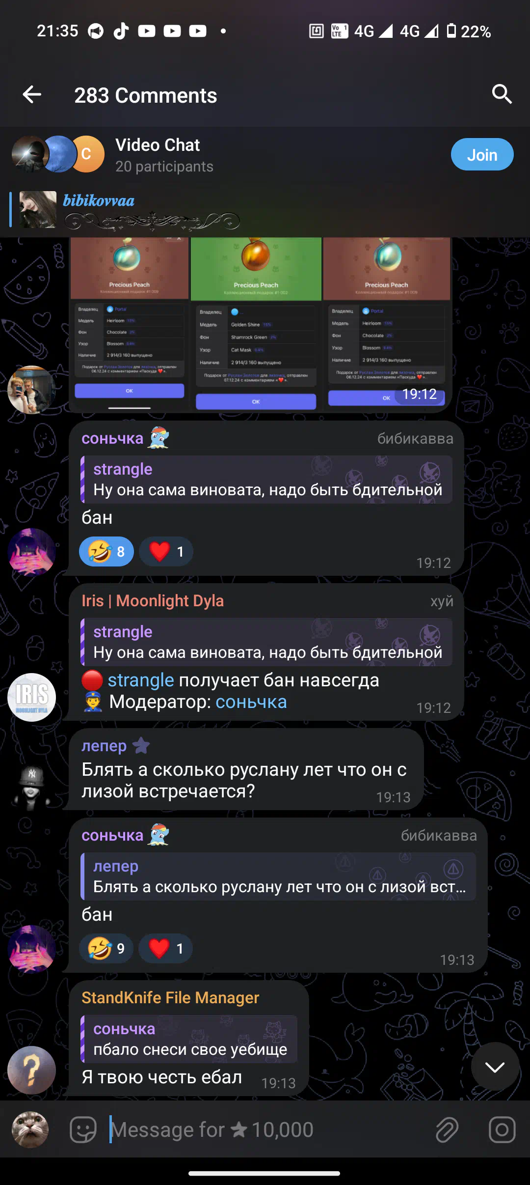Toggle the heart reaction on the first бан message
The height and width of the screenshot is (1185, 530).
point(166,552)
